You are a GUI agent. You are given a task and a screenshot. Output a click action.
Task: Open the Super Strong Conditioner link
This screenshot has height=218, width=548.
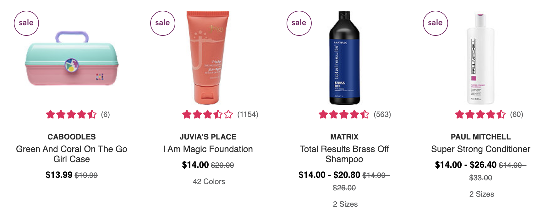481,149
